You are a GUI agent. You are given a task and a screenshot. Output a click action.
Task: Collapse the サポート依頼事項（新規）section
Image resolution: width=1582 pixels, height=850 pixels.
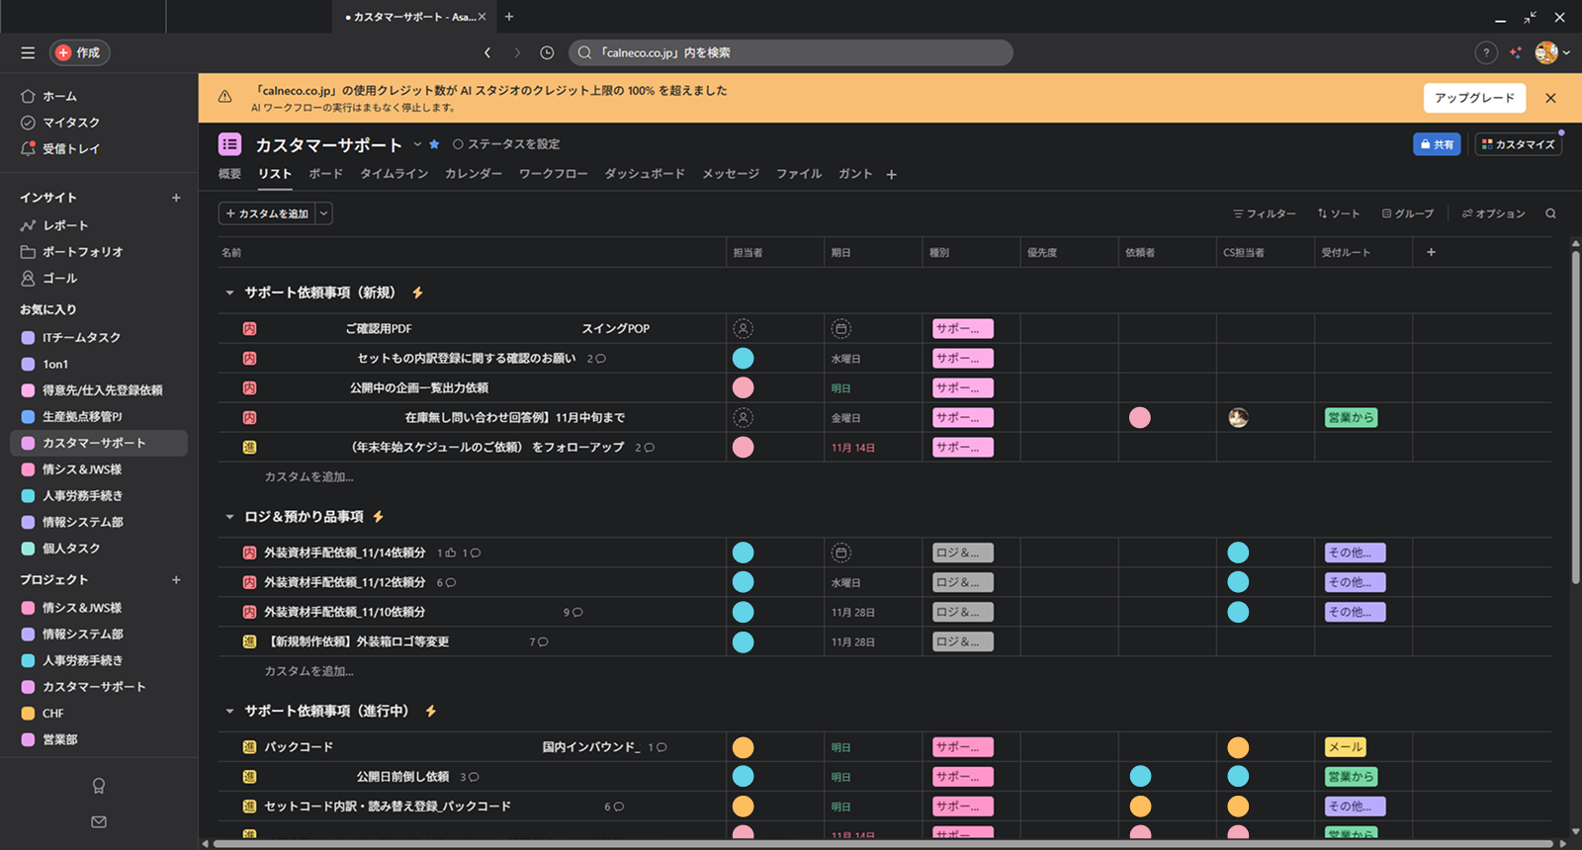click(x=229, y=293)
